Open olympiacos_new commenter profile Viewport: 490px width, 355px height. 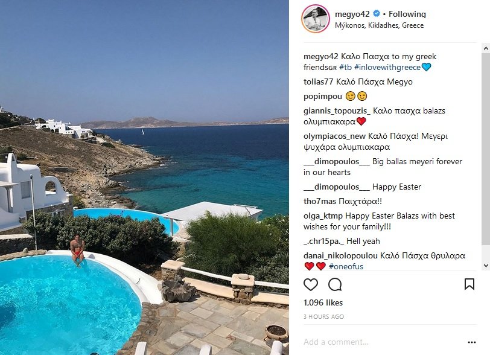tap(334, 136)
